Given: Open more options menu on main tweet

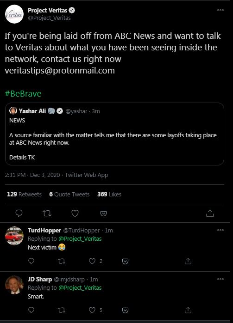Looking at the screenshot, I should (220, 10).
